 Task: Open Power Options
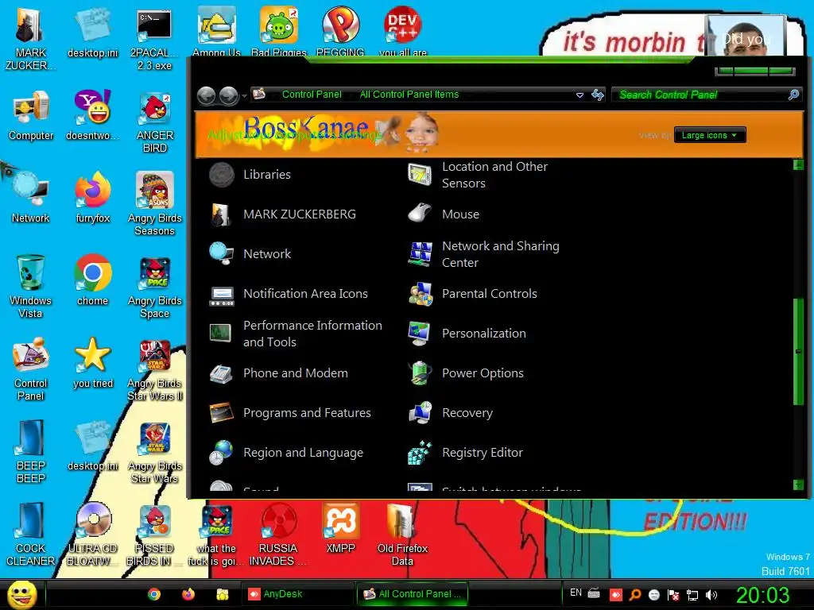pyautogui.click(x=466, y=373)
